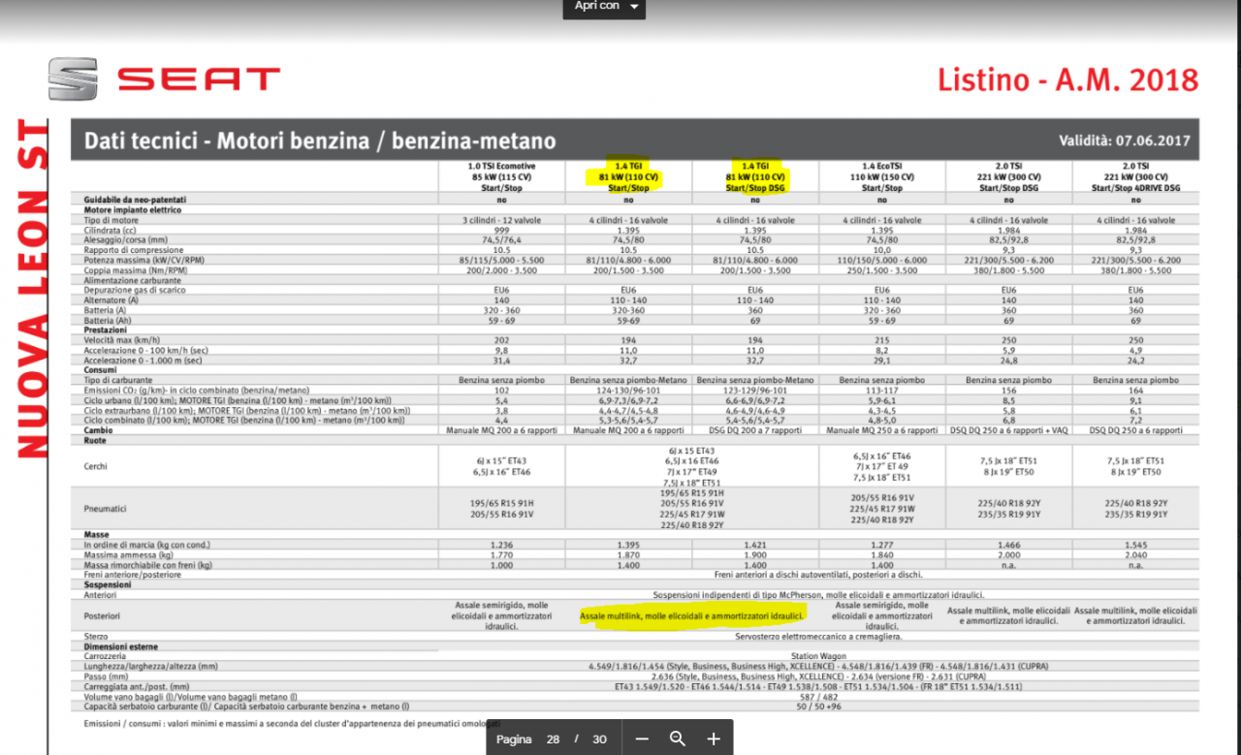Click the "Alternatore (A)" row label
The height and width of the screenshot is (755, 1241).
click(111, 300)
